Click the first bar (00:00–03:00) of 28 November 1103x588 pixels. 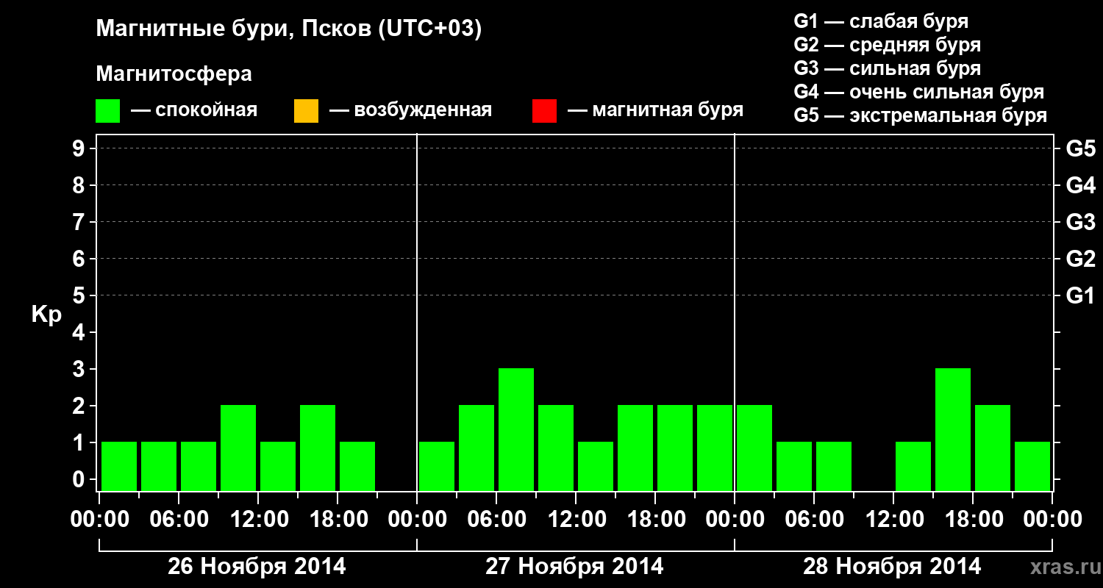click(x=754, y=448)
